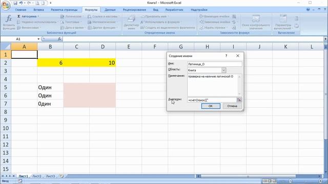
Task: Open the Надстройки tab
Action: pos(199,10)
